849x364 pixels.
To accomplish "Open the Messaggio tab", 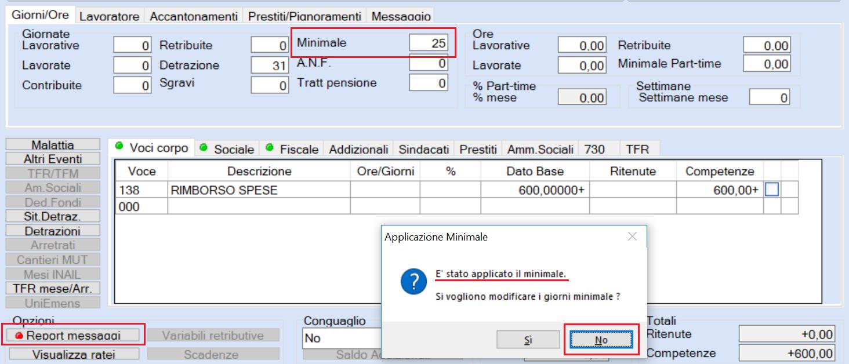I will tap(401, 16).
